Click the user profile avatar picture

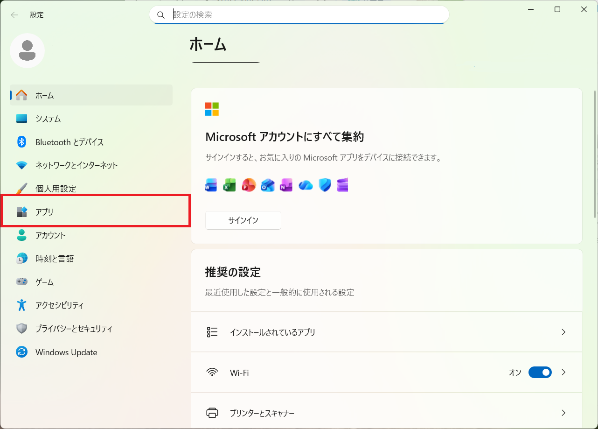[x=28, y=50]
